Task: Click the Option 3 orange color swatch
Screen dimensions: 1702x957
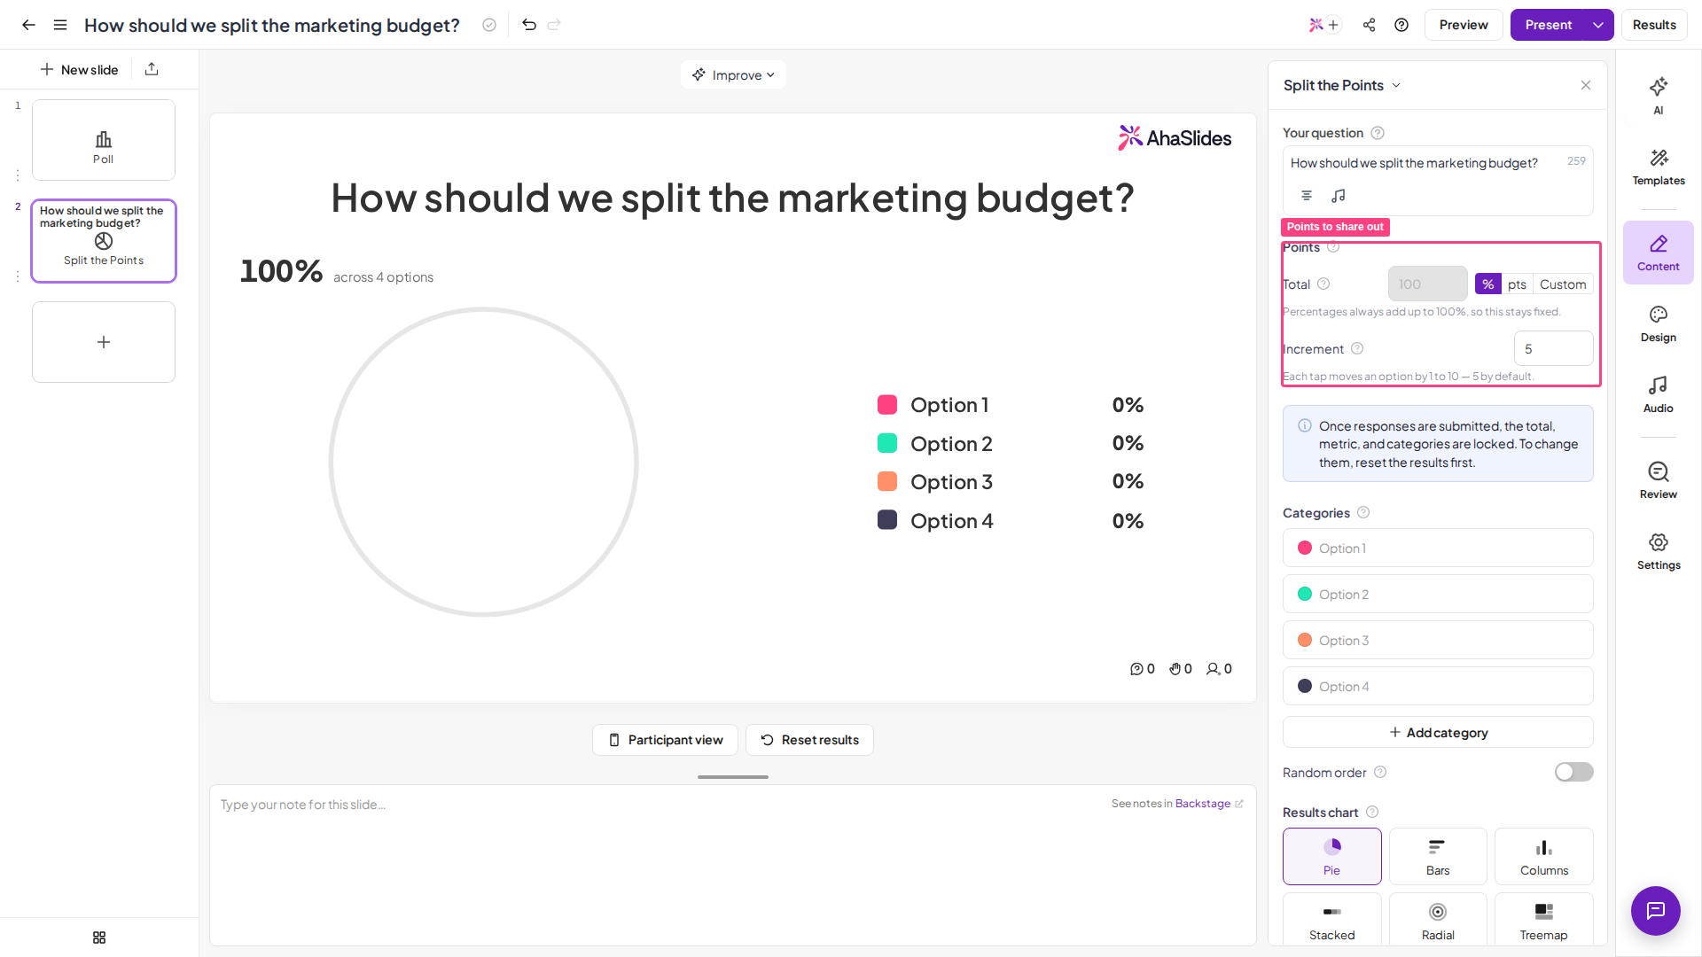Action: click(x=1305, y=641)
